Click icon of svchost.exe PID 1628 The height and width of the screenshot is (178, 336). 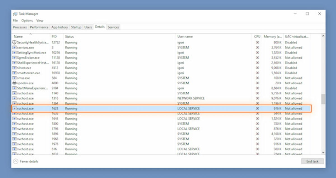15,108
